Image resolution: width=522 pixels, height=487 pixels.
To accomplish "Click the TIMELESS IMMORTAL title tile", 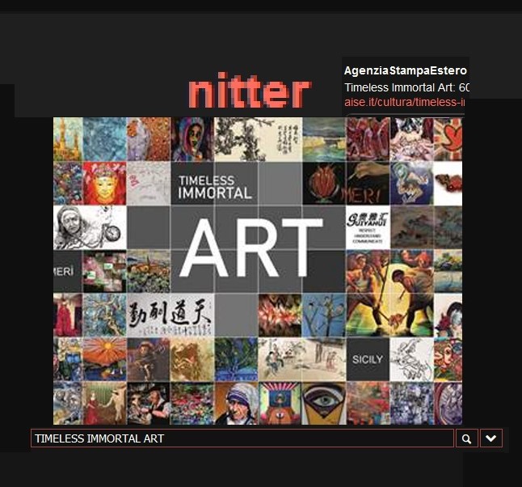I will [214, 186].
